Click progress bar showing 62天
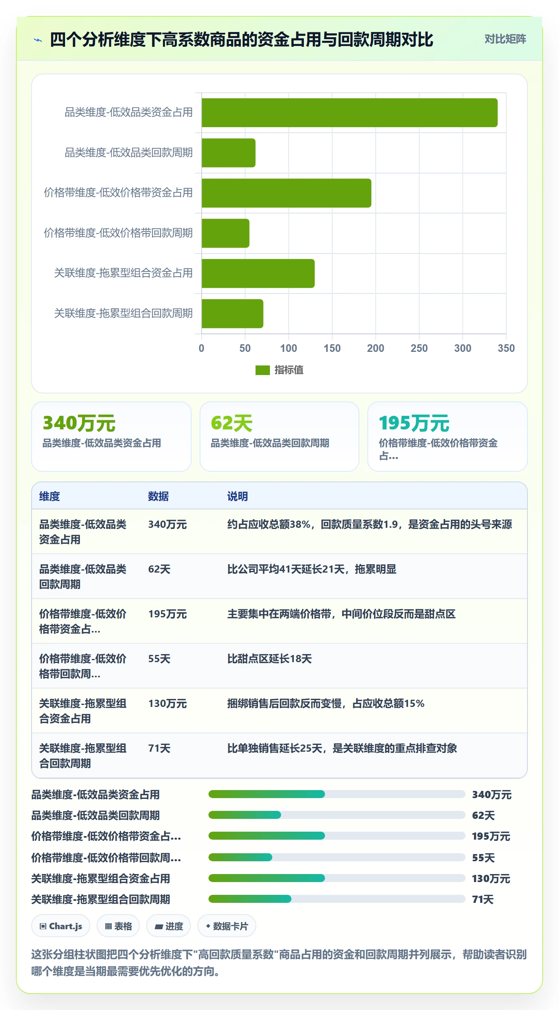The height and width of the screenshot is (1010, 559). pos(337,815)
